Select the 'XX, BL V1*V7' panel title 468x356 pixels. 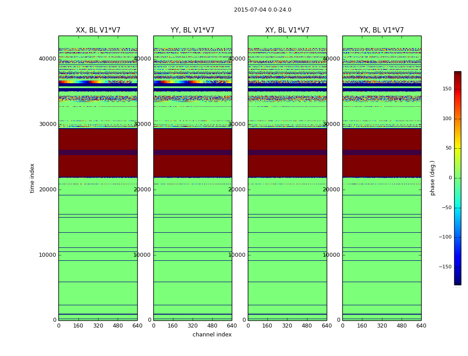click(x=98, y=30)
